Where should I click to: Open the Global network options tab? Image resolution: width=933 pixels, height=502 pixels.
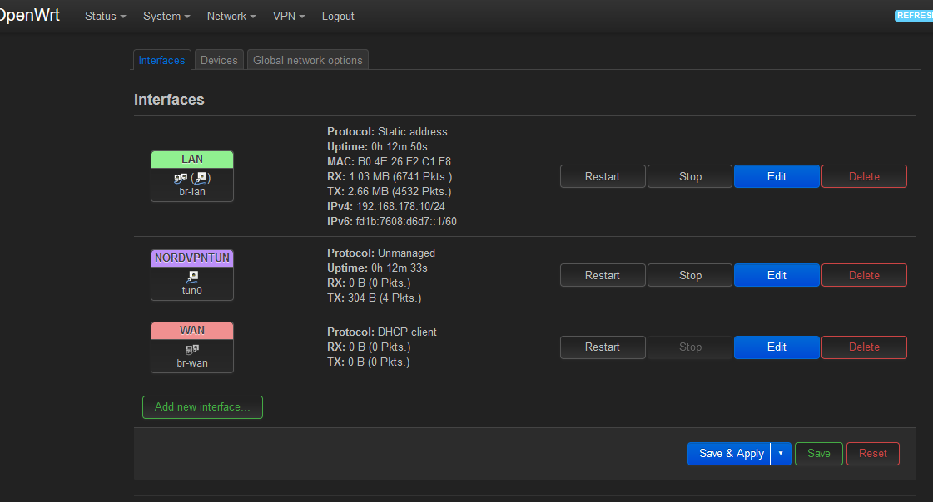(x=308, y=60)
